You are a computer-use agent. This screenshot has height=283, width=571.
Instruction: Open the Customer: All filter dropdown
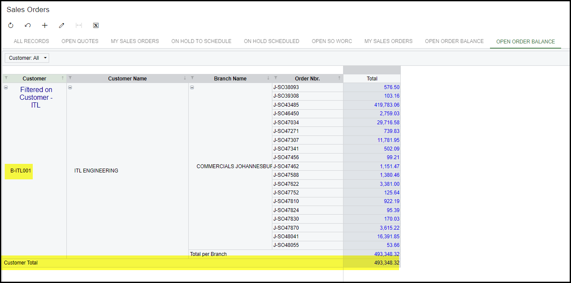[x=27, y=58]
